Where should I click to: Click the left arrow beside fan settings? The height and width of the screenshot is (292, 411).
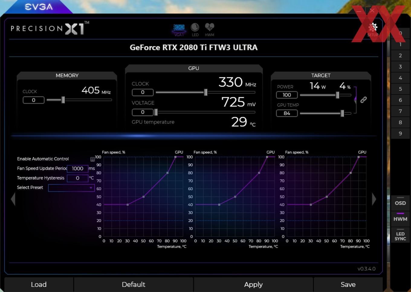(x=13, y=199)
